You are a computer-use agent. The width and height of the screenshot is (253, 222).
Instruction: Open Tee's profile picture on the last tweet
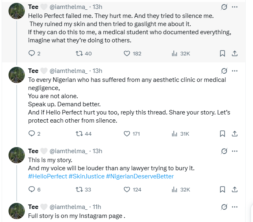[17, 211]
